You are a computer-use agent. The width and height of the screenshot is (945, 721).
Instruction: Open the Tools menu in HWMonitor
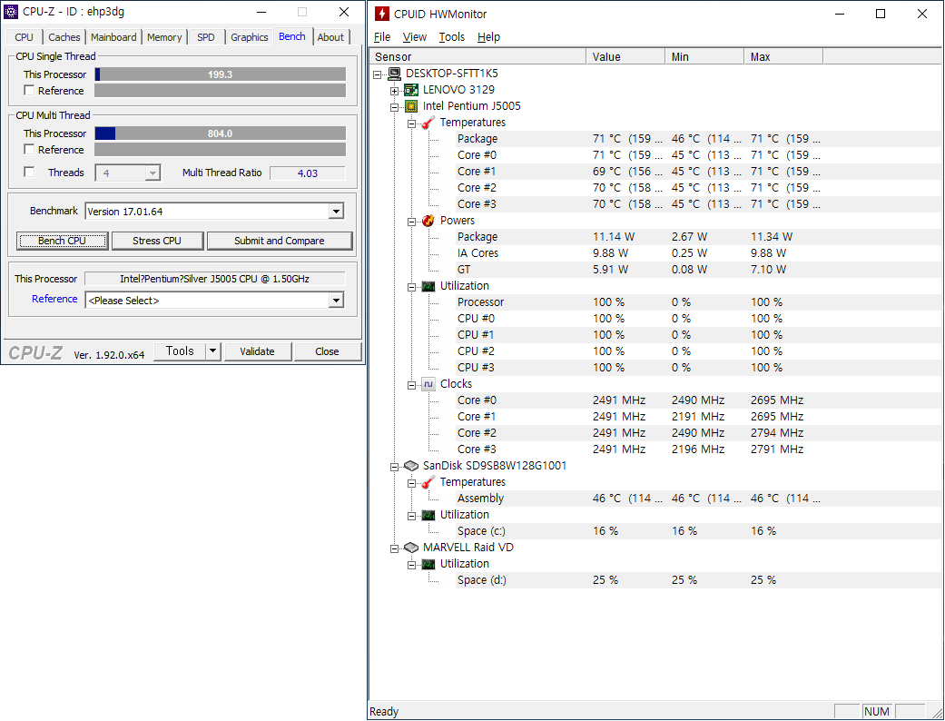[x=451, y=36]
